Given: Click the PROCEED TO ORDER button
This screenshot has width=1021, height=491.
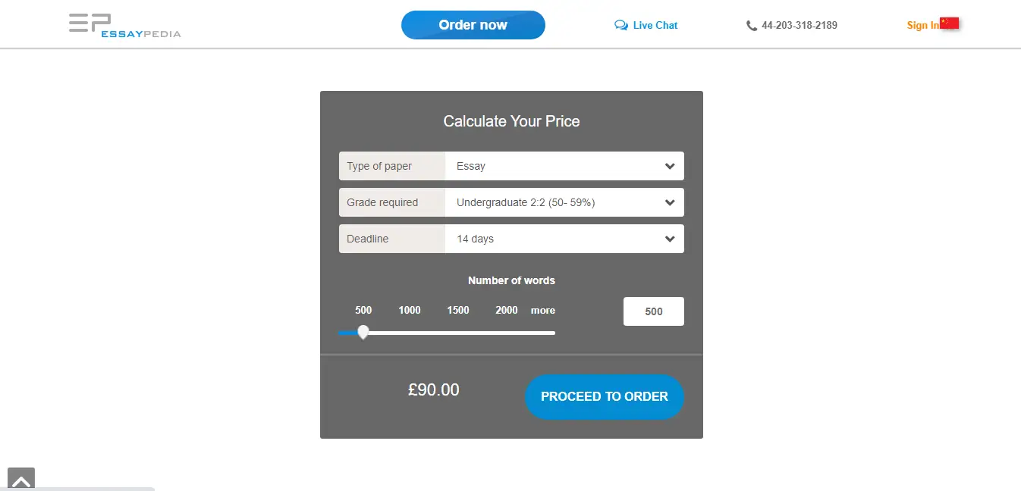Looking at the screenshot, I should [x=604, y=396].
